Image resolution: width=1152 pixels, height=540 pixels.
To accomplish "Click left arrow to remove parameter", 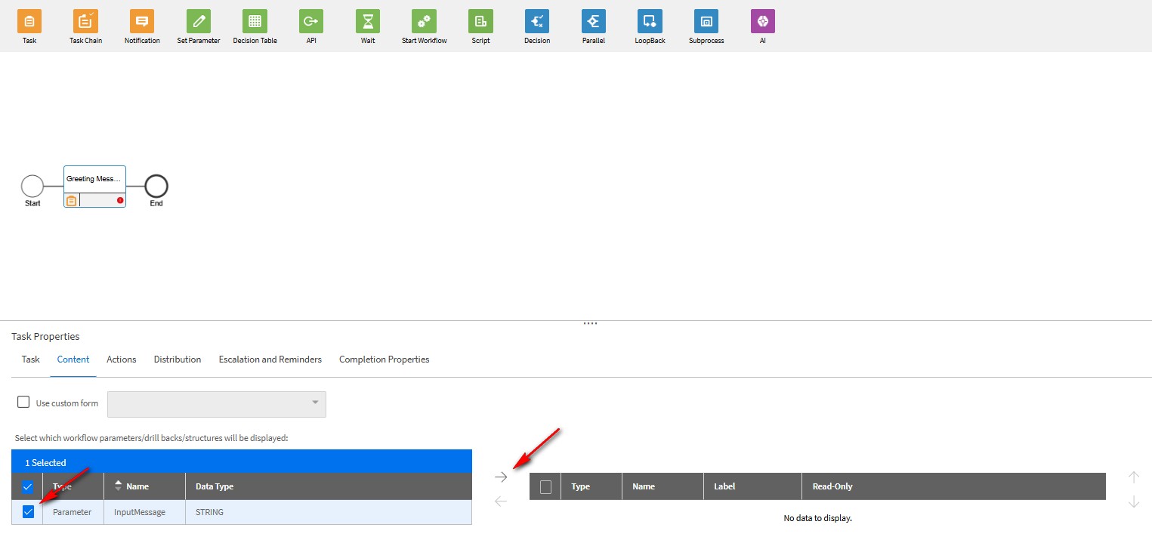I will [501, 501].
